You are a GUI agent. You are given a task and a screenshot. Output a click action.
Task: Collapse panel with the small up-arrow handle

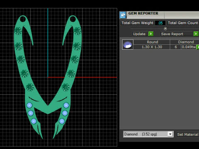[165, 29]
